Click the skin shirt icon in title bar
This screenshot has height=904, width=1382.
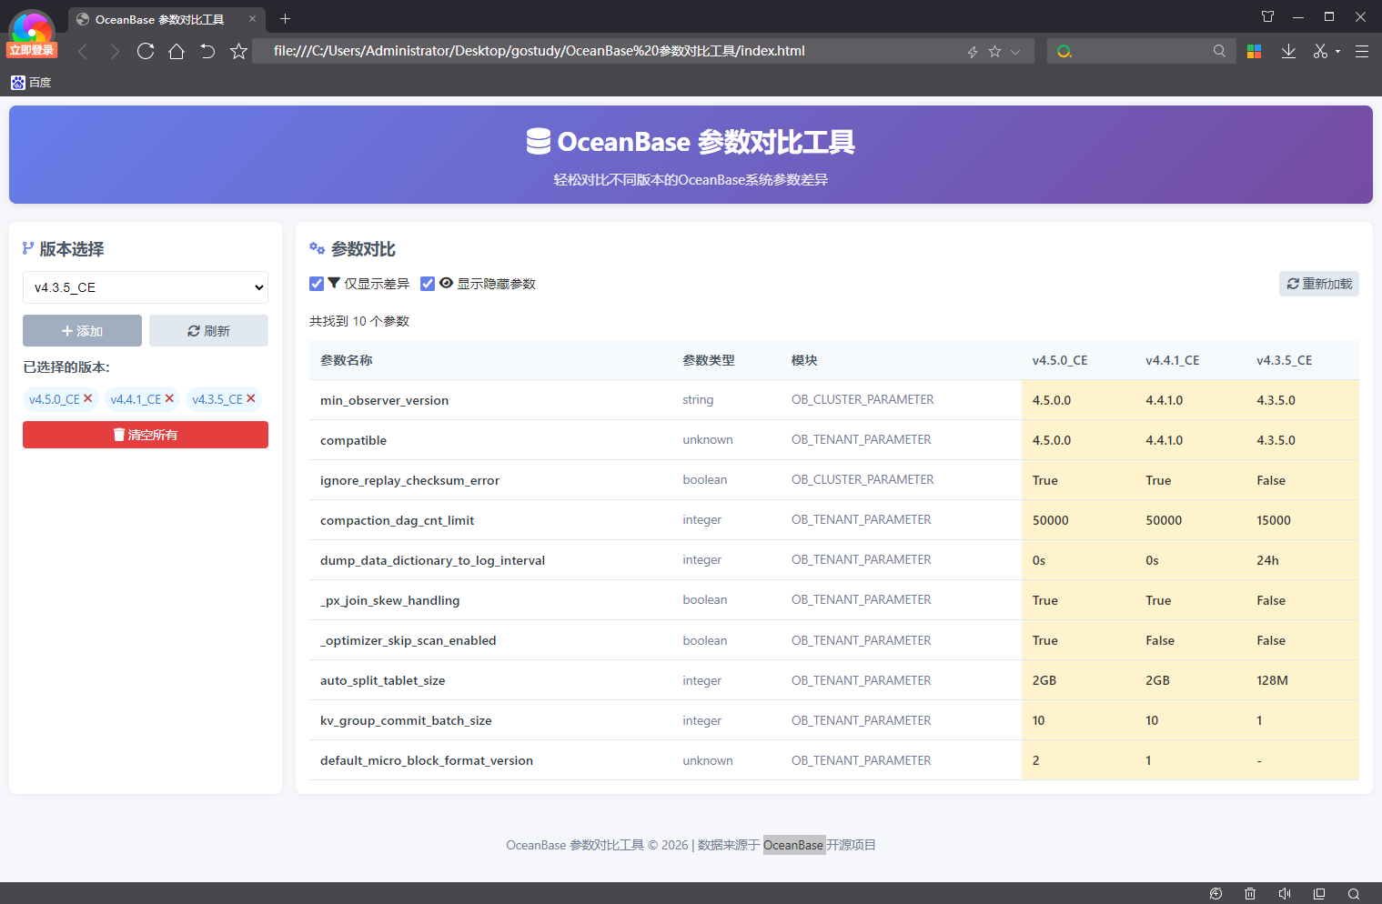coord(1267,16)
